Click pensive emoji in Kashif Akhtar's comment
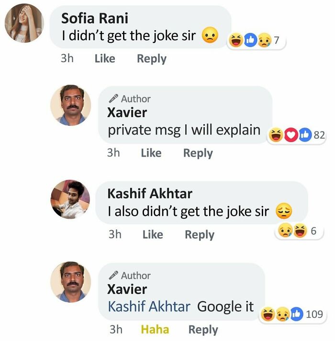The image size is (335, 341). (284, 211)
